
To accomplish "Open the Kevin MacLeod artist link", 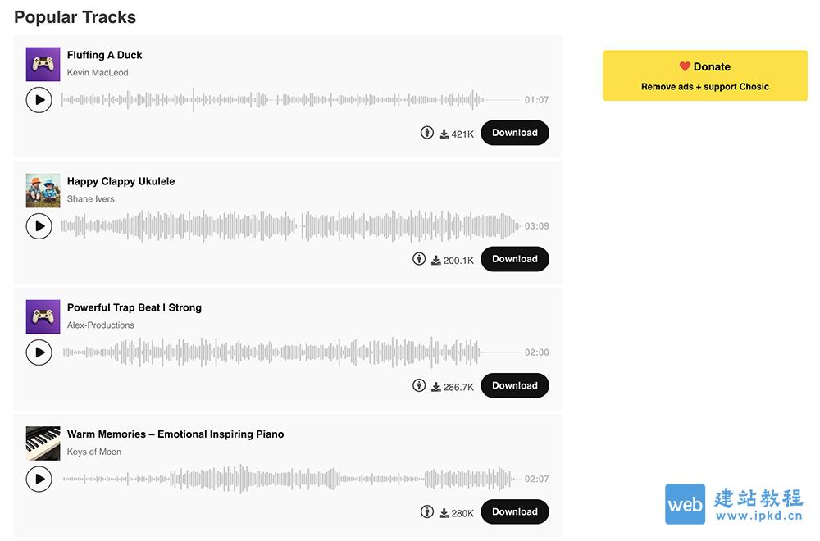I will 98,73.
